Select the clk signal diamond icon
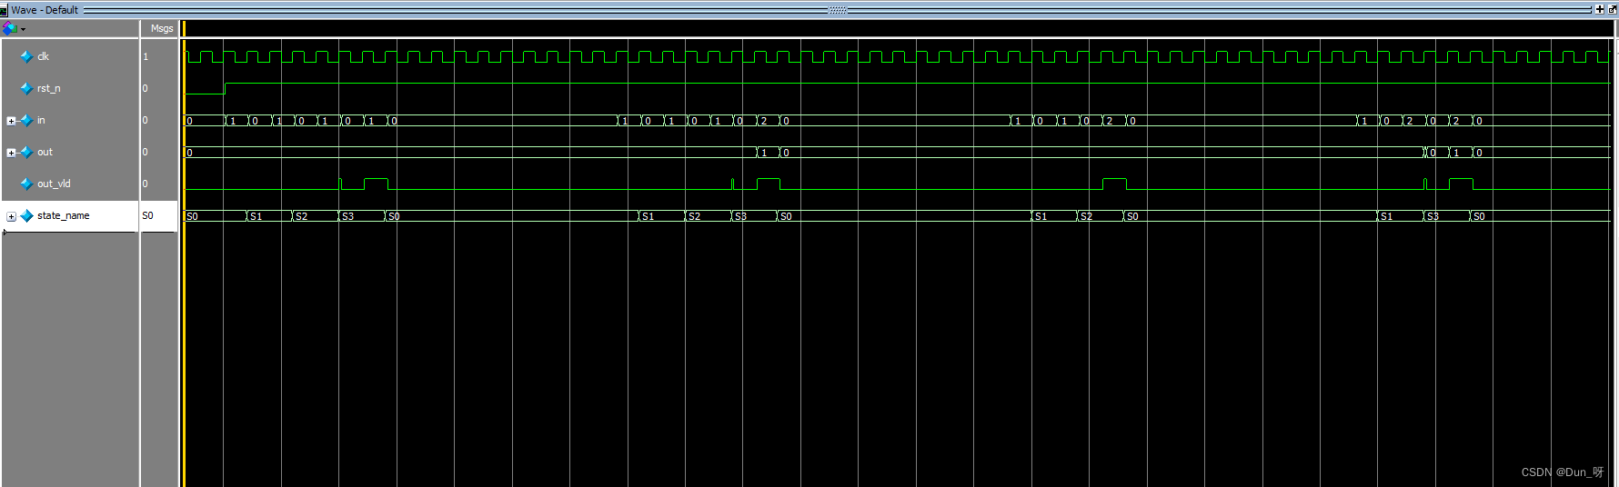This screenshot has width=1619, height=487. [27, 56]
